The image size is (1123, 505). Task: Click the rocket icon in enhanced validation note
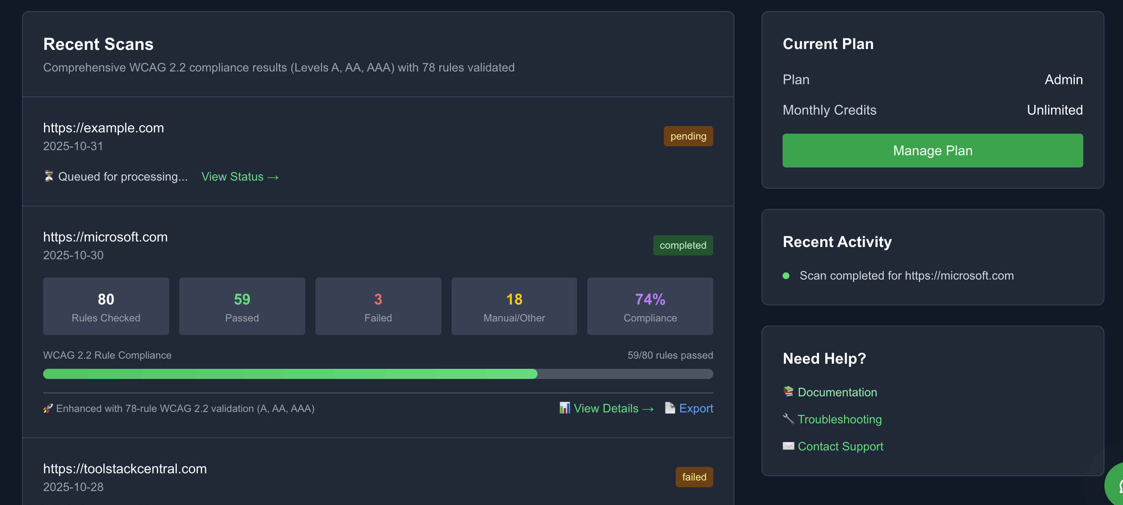[48, 409]
